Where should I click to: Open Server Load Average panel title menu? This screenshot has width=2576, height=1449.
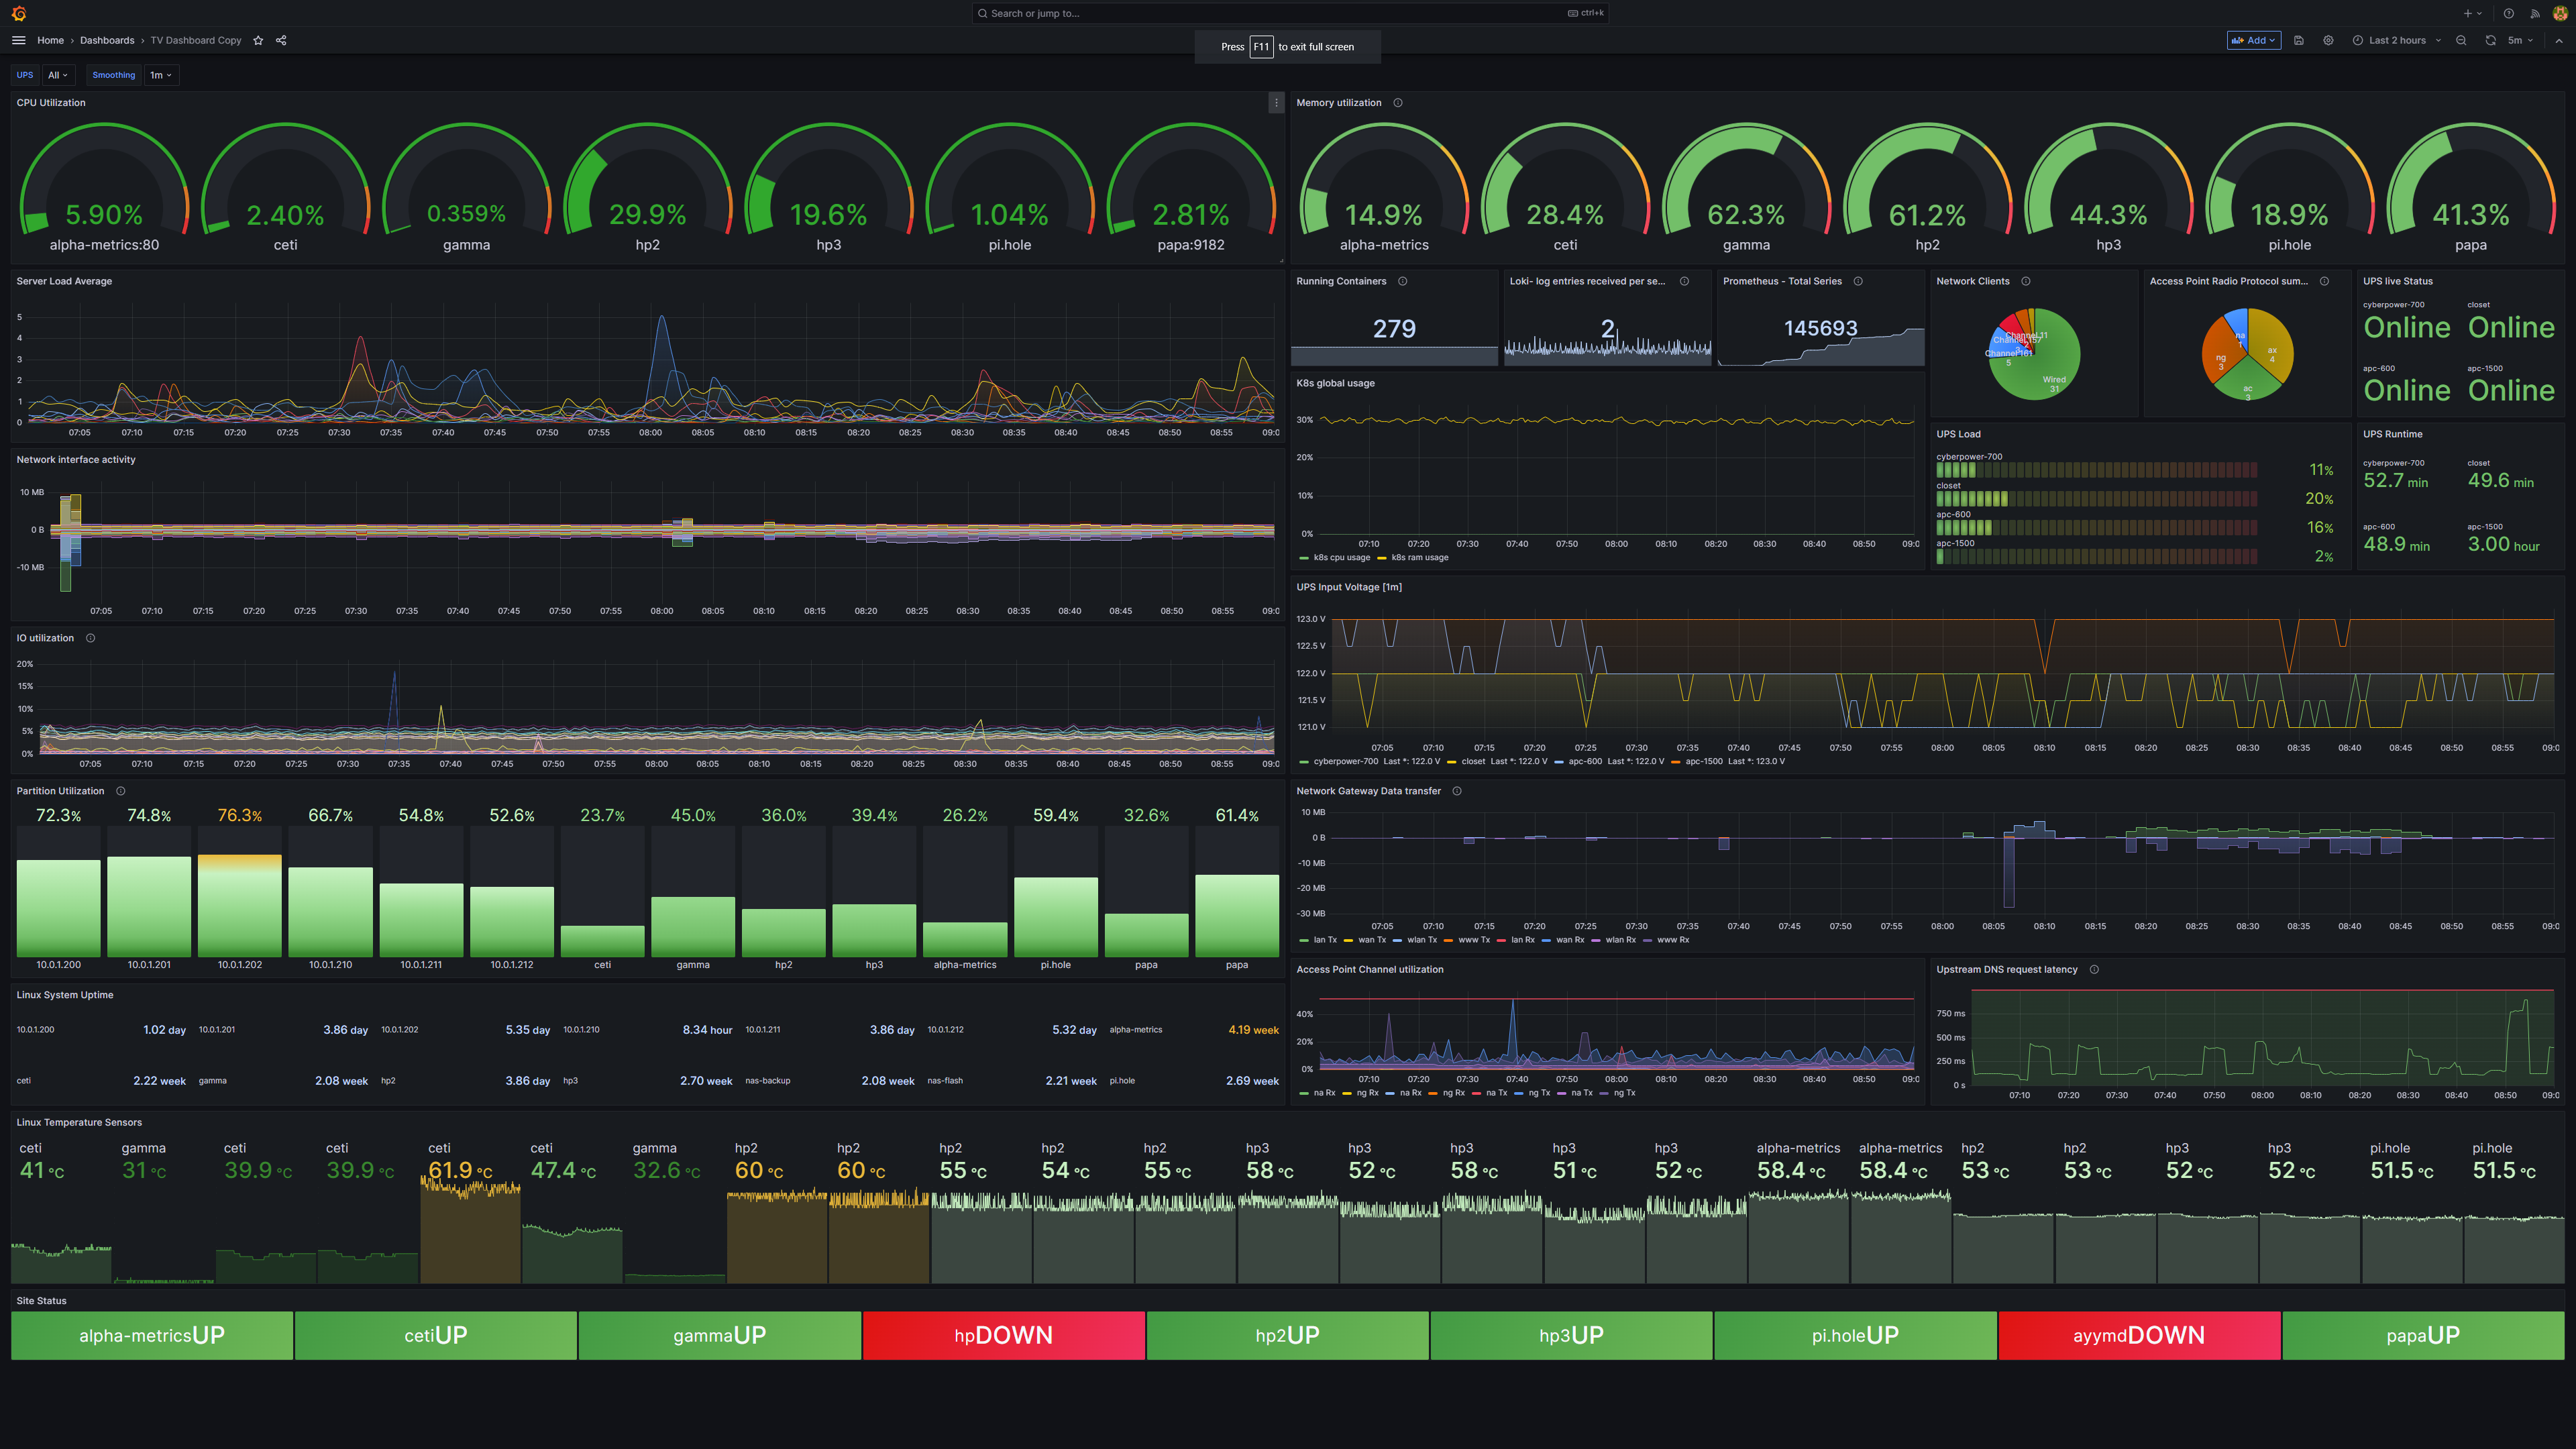(64, 281)
